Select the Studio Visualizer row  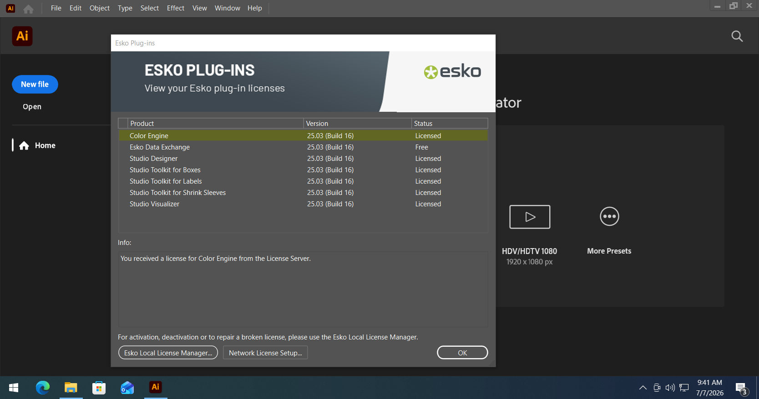(303, 204)
